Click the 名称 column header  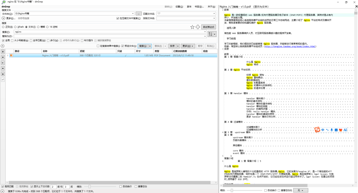pos(60,51)
